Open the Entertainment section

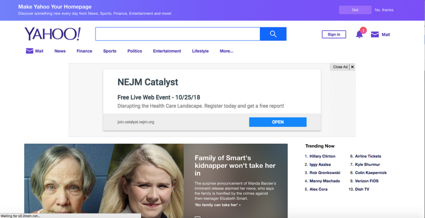coord(167,51)
